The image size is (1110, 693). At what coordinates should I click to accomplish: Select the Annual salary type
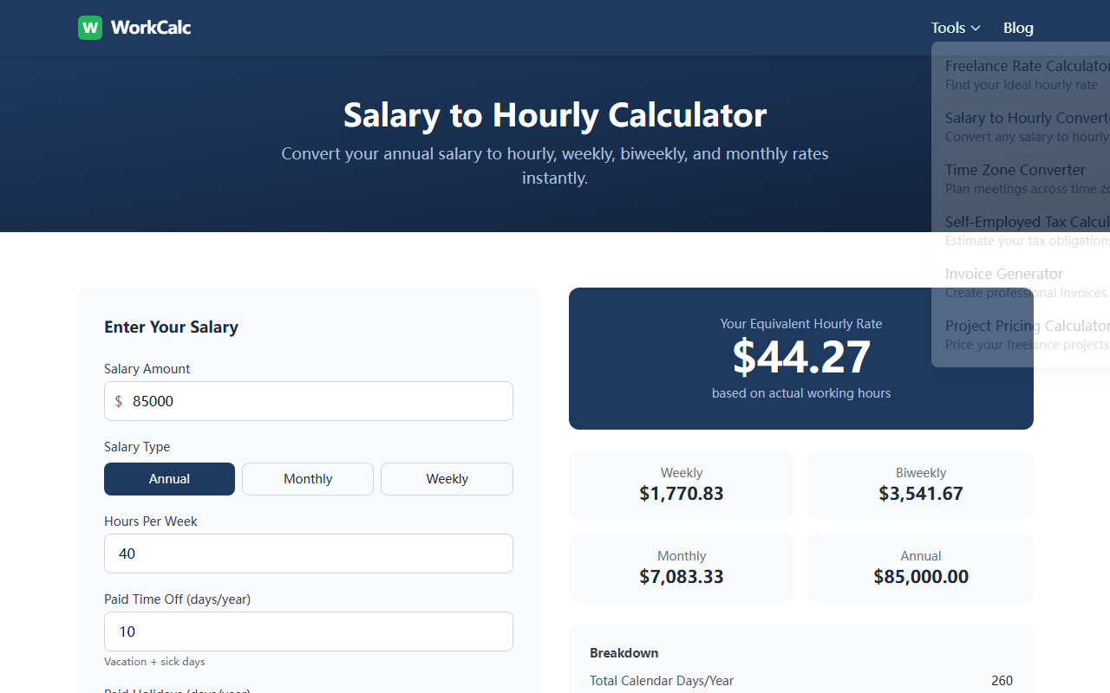click(169, 479)
